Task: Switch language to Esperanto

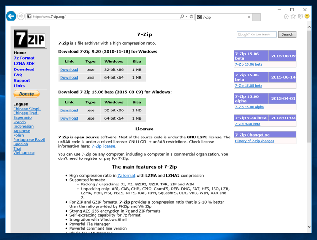Action: point(22,117)
